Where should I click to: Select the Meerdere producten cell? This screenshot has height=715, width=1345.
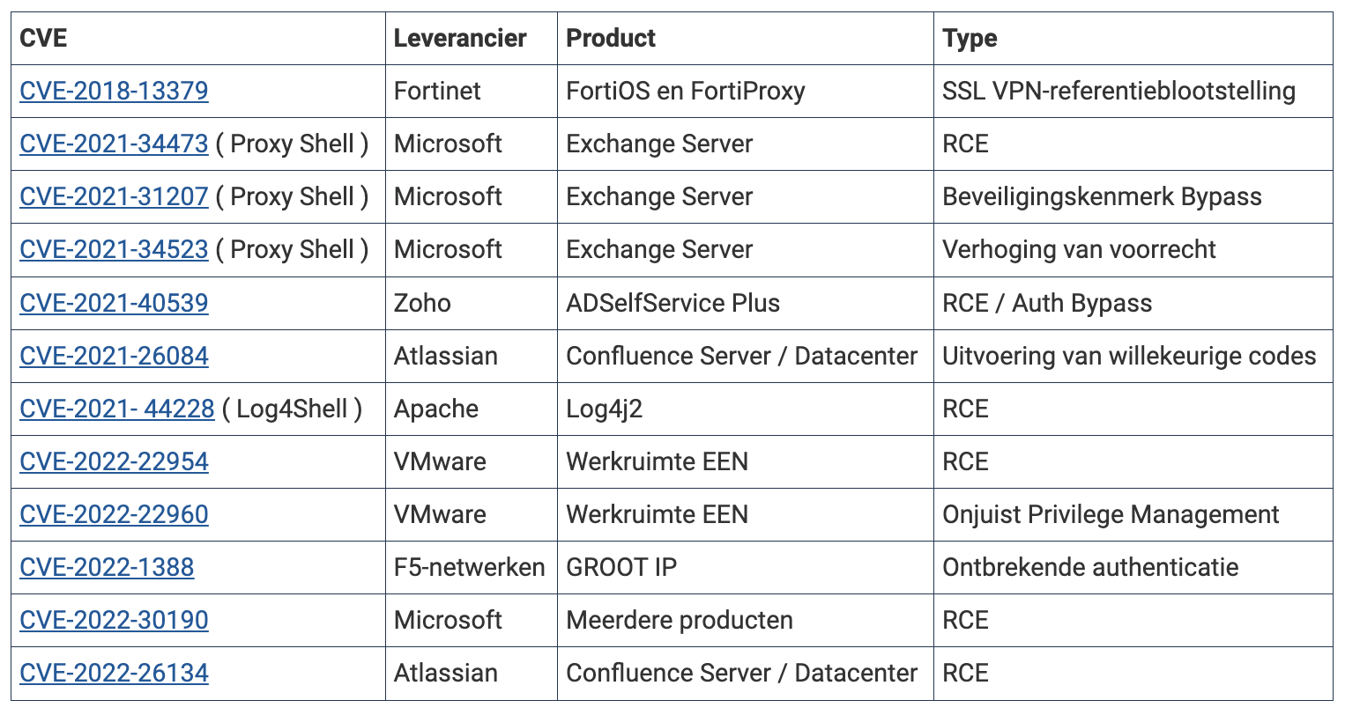pos(679,621)
